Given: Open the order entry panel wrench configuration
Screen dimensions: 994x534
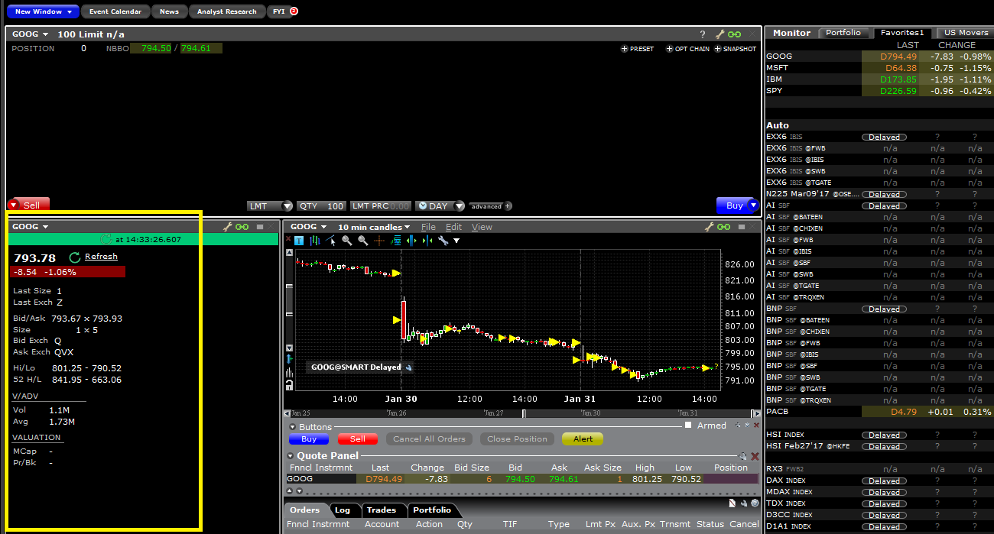Looking at the screenshot, I should point(720,34).
